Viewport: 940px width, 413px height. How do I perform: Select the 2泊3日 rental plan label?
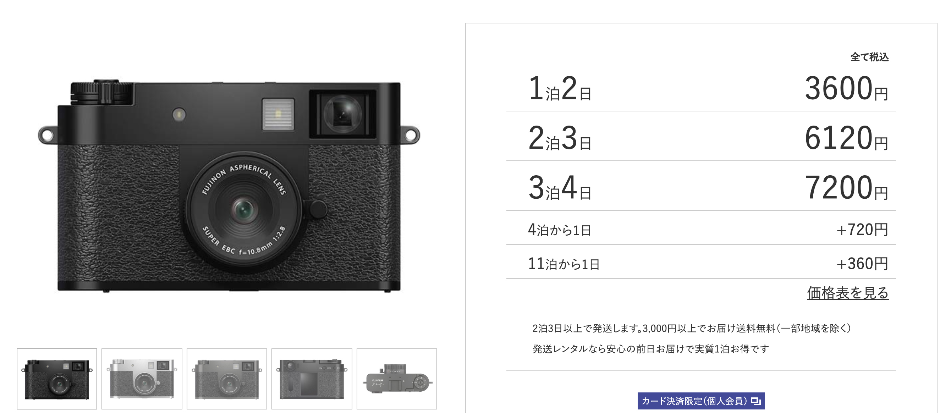coord(559,138)
